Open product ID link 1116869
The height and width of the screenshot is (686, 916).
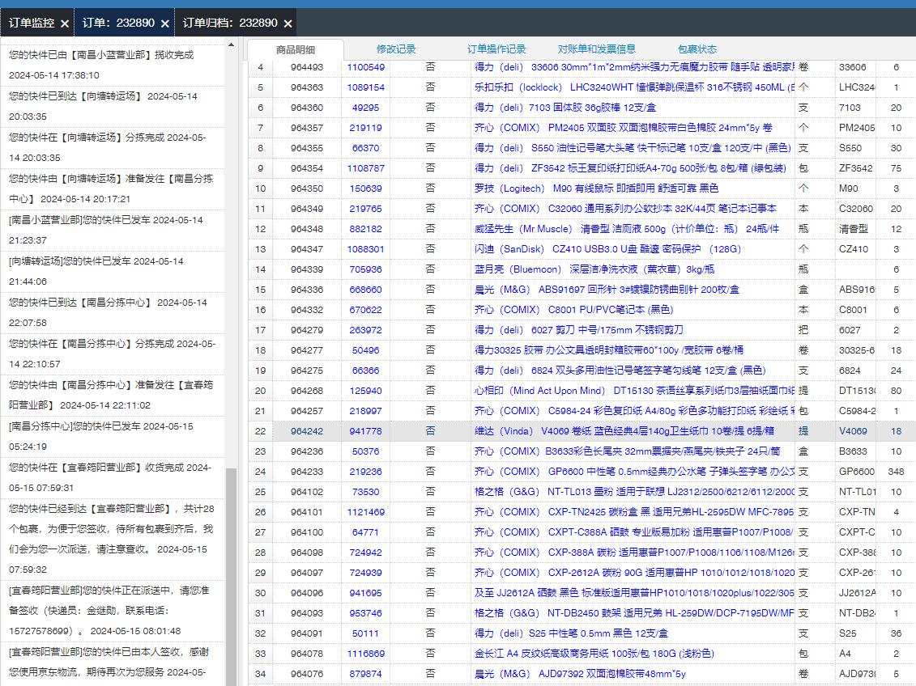click(x=366, y=654)
